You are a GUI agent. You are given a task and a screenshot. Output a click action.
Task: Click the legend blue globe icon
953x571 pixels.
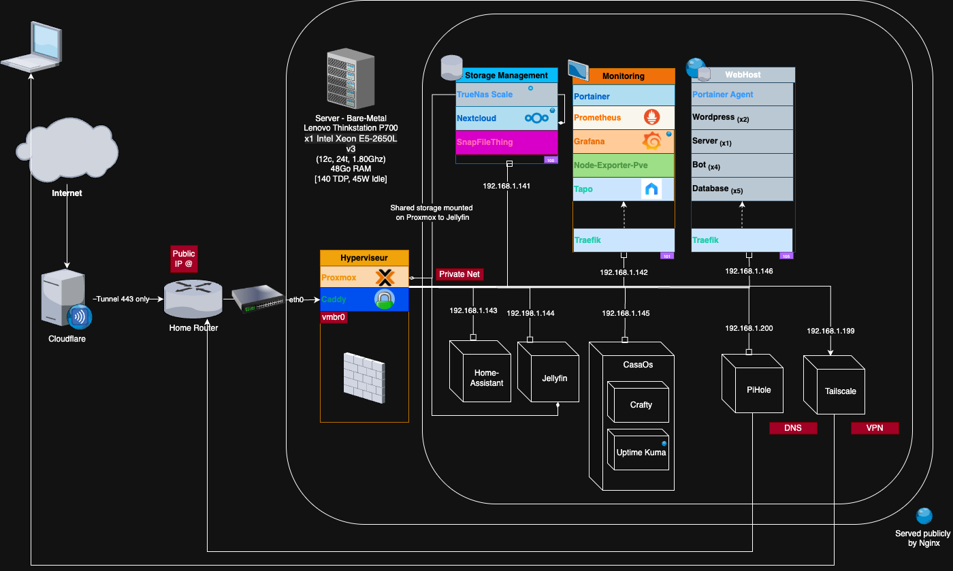point(924,517)
